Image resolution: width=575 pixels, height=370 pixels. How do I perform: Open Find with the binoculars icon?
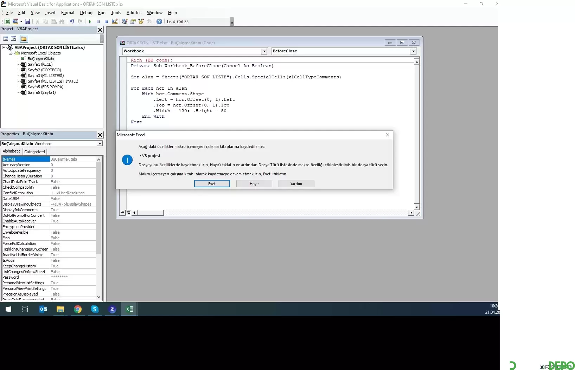62,21
